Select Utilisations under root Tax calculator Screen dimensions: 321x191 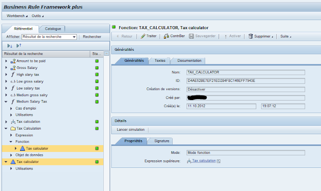pyautogui.click(x=24, y=168)
